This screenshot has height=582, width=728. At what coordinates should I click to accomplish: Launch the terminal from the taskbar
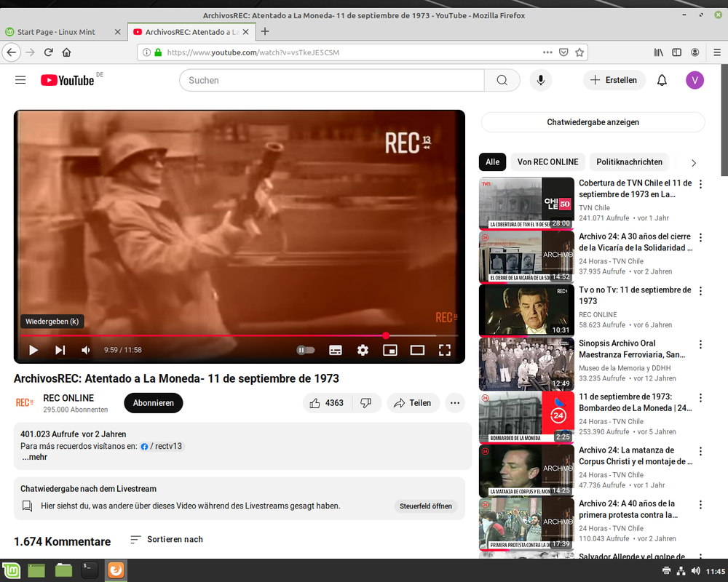pos(89,570)
